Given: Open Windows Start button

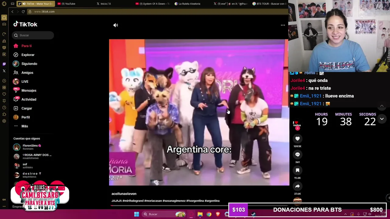Looking at the screenshot, I should [136, 214].
